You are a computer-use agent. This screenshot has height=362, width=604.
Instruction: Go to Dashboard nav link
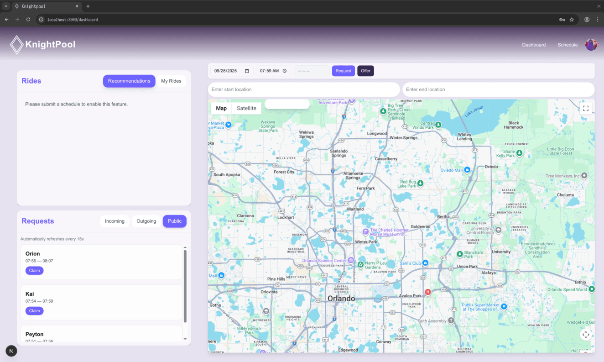pos(534,45)
